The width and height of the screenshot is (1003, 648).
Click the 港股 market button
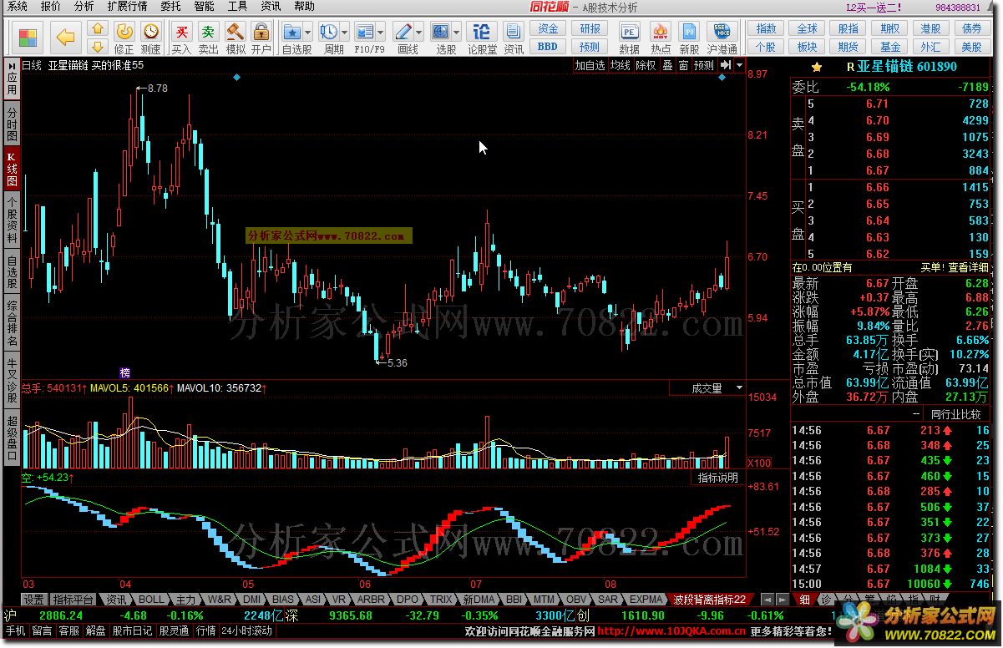pyautogui.click(x=930, y=29)
